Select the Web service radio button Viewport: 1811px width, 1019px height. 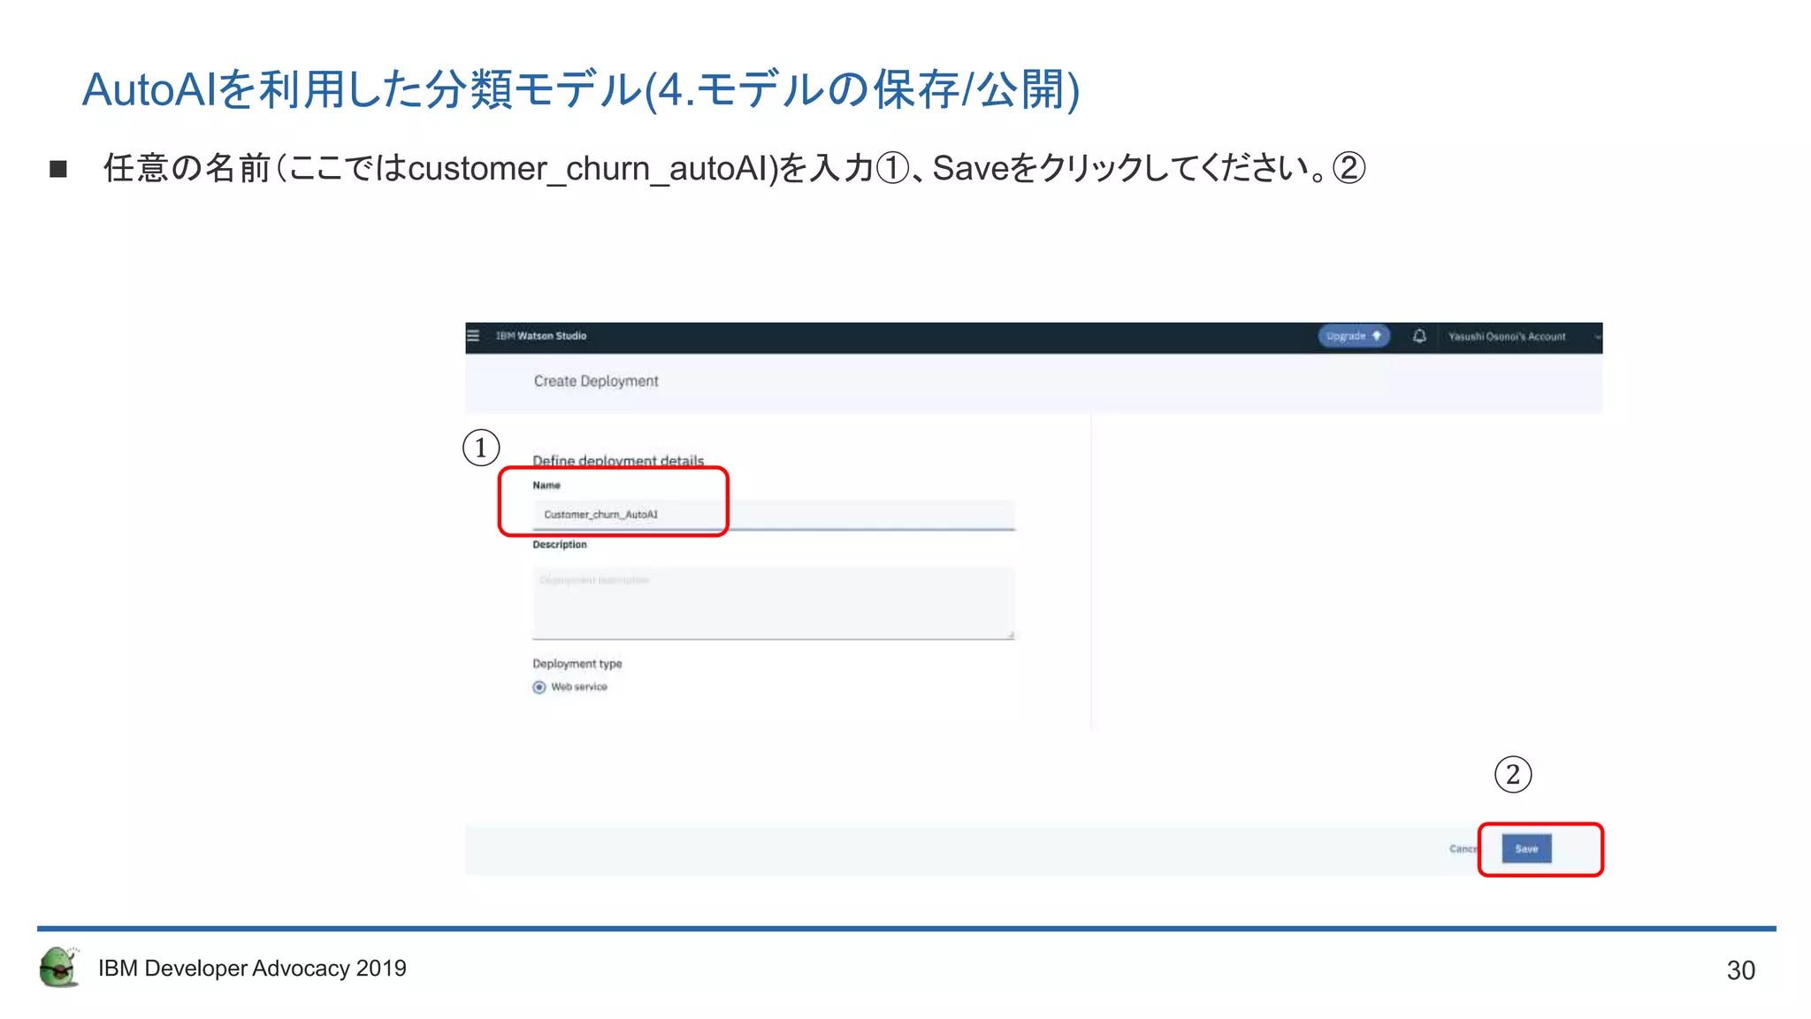[x=539, y=687]
